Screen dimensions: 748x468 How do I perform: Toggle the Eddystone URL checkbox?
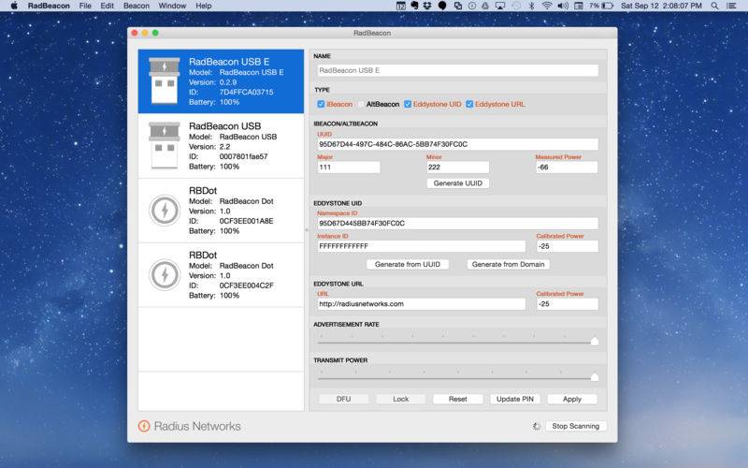click(469, 104)
